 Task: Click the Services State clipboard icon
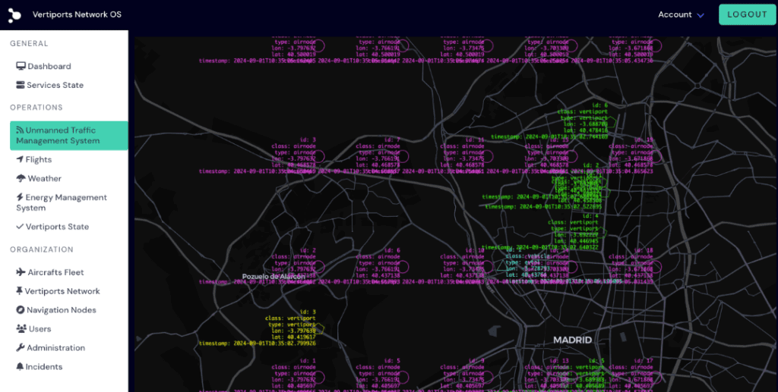21,86
